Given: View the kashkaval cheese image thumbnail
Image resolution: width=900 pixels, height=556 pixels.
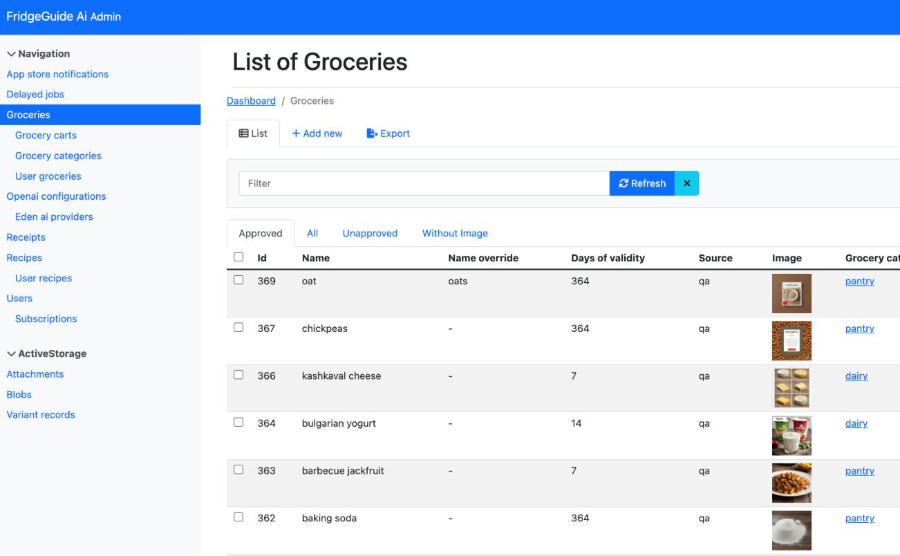Looking at the screenshot, I should tap(791, 388).
